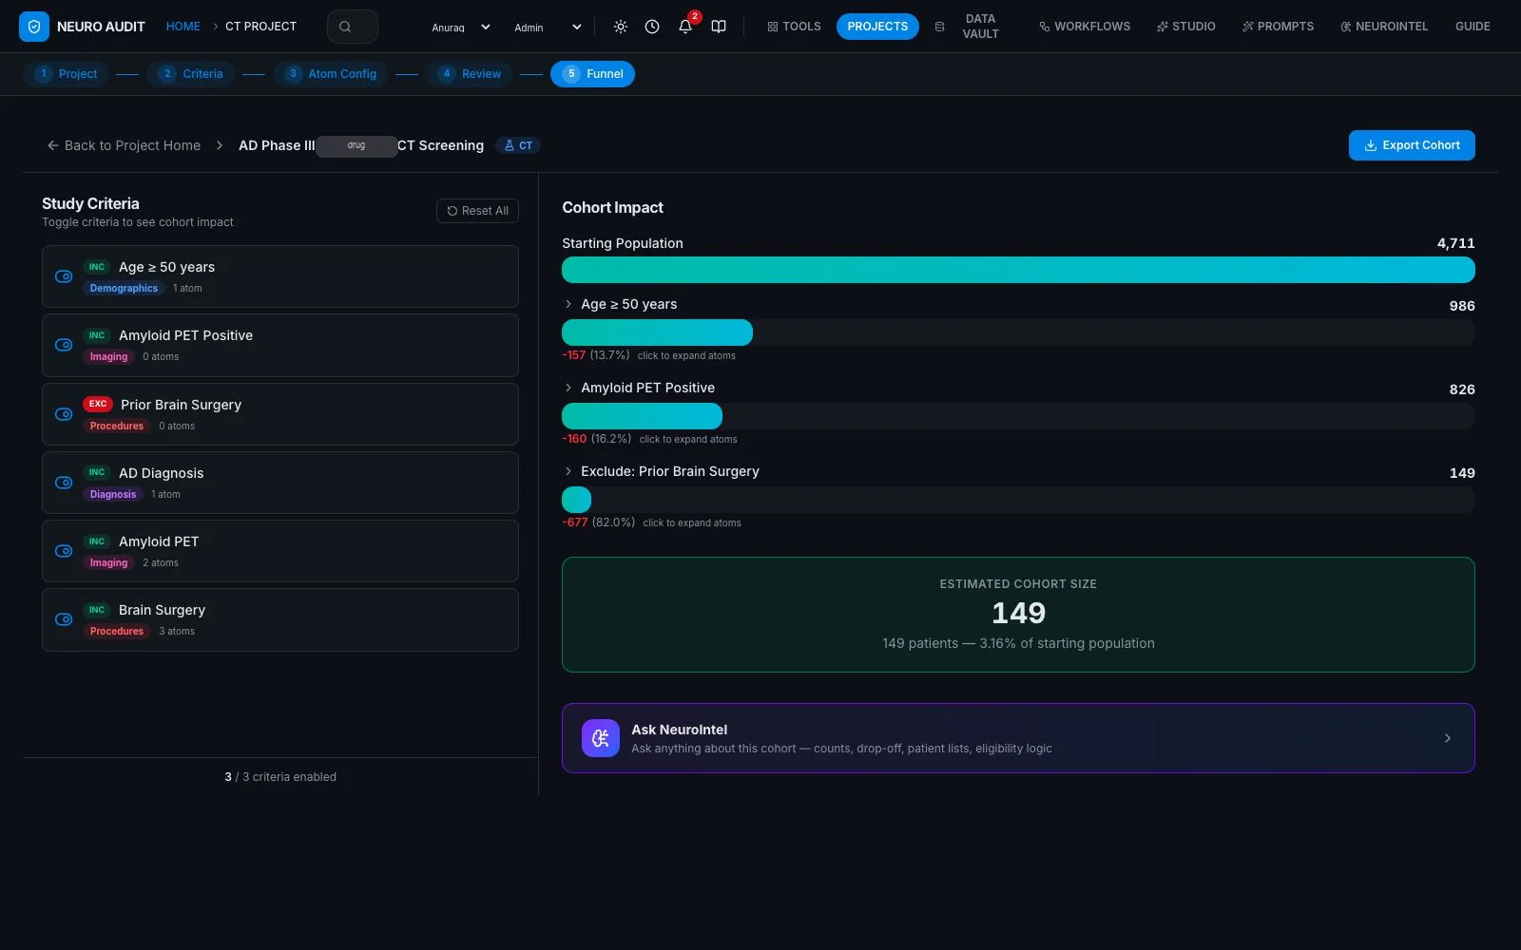Click Export Cohort button
The width and height of the screenshot is (1521, 950).
(1412, 145)
